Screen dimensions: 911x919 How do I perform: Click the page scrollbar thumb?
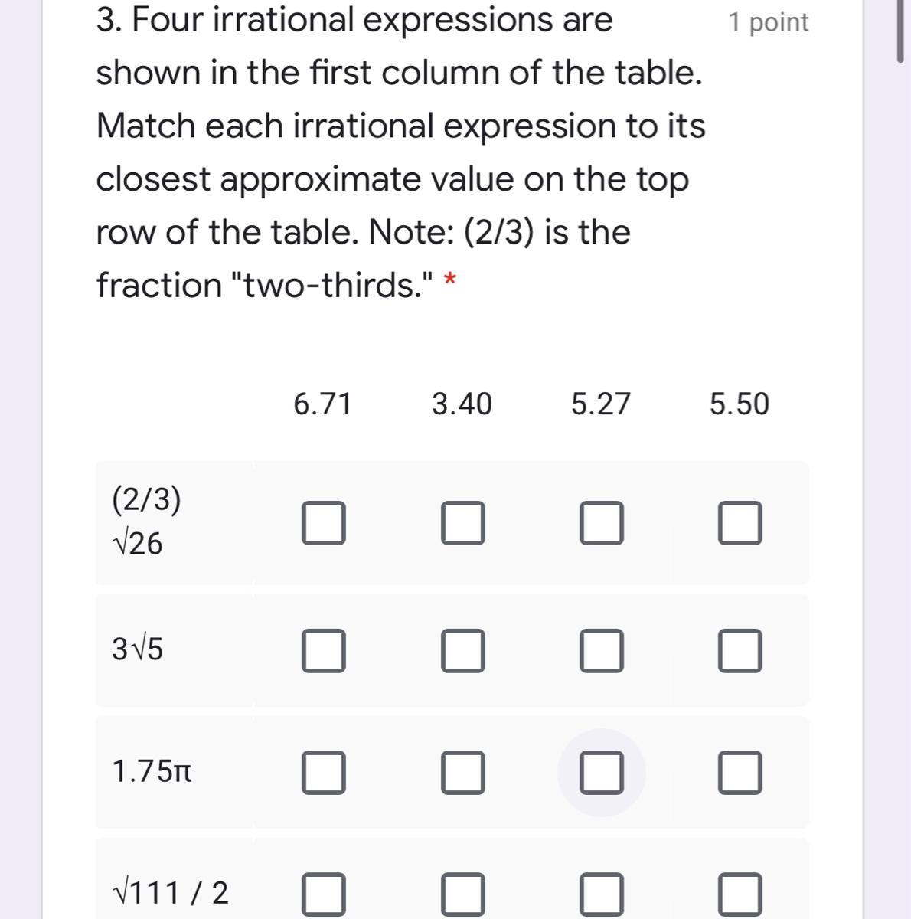[x=900, y=30]
